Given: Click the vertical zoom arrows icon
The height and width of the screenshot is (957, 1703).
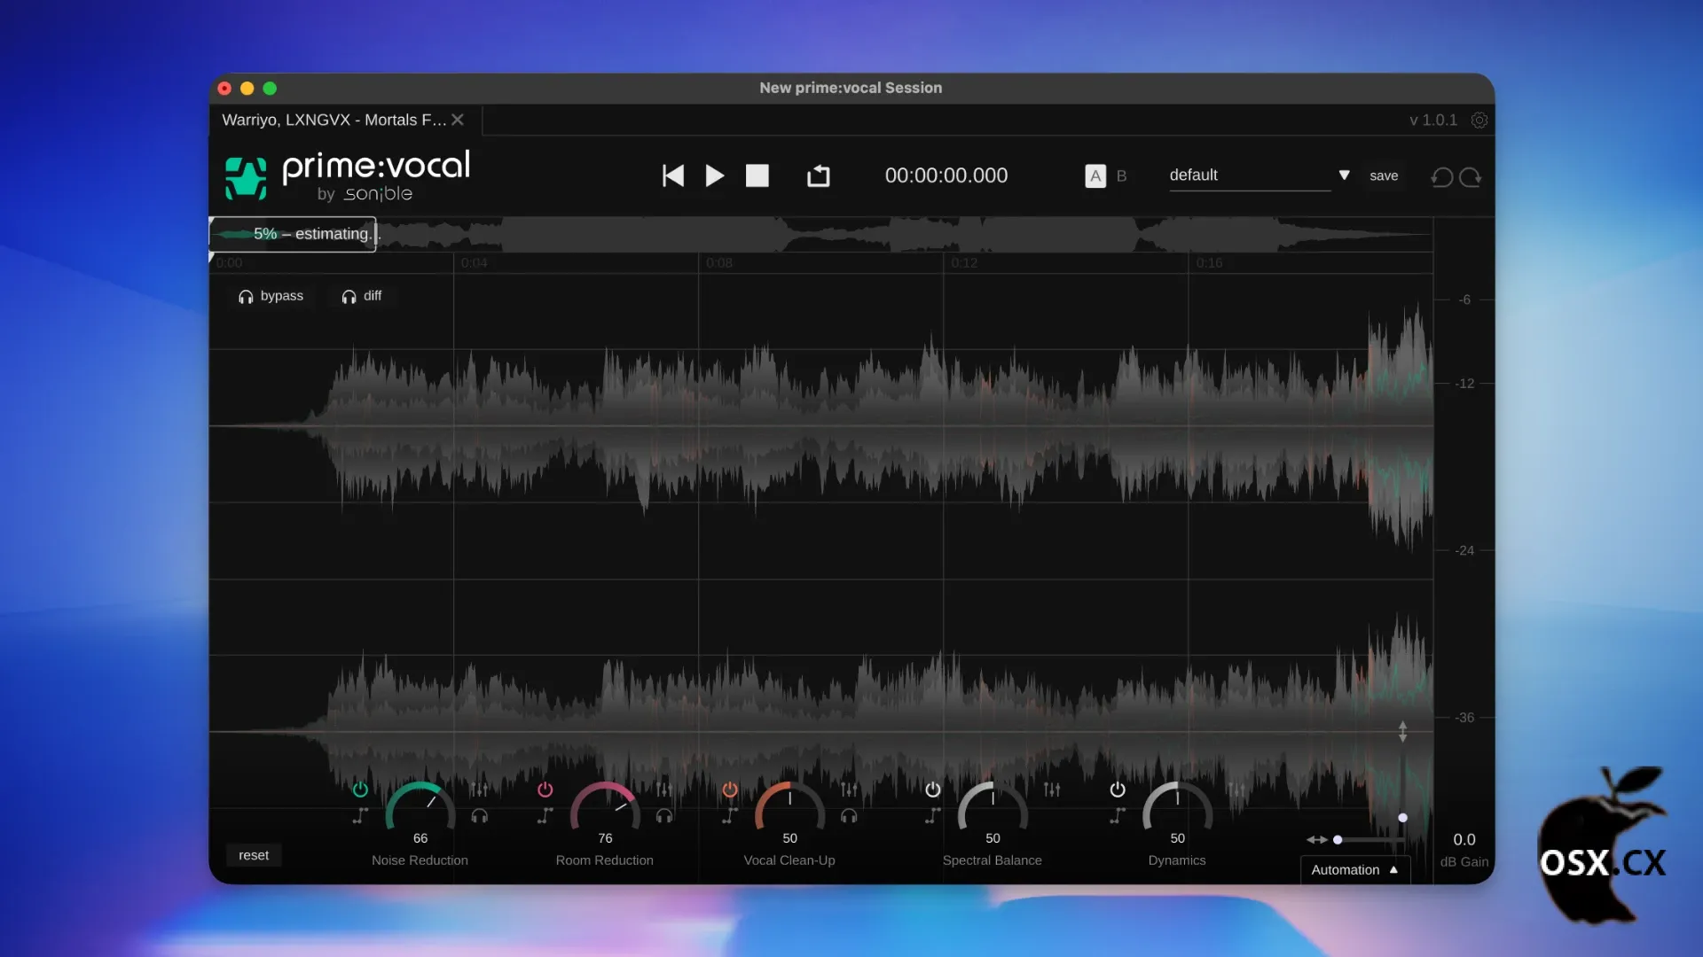Looking at the screenshot, I should pos(1402,731).
